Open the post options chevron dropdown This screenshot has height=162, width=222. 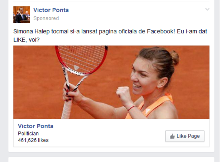(x=207, y=10)
